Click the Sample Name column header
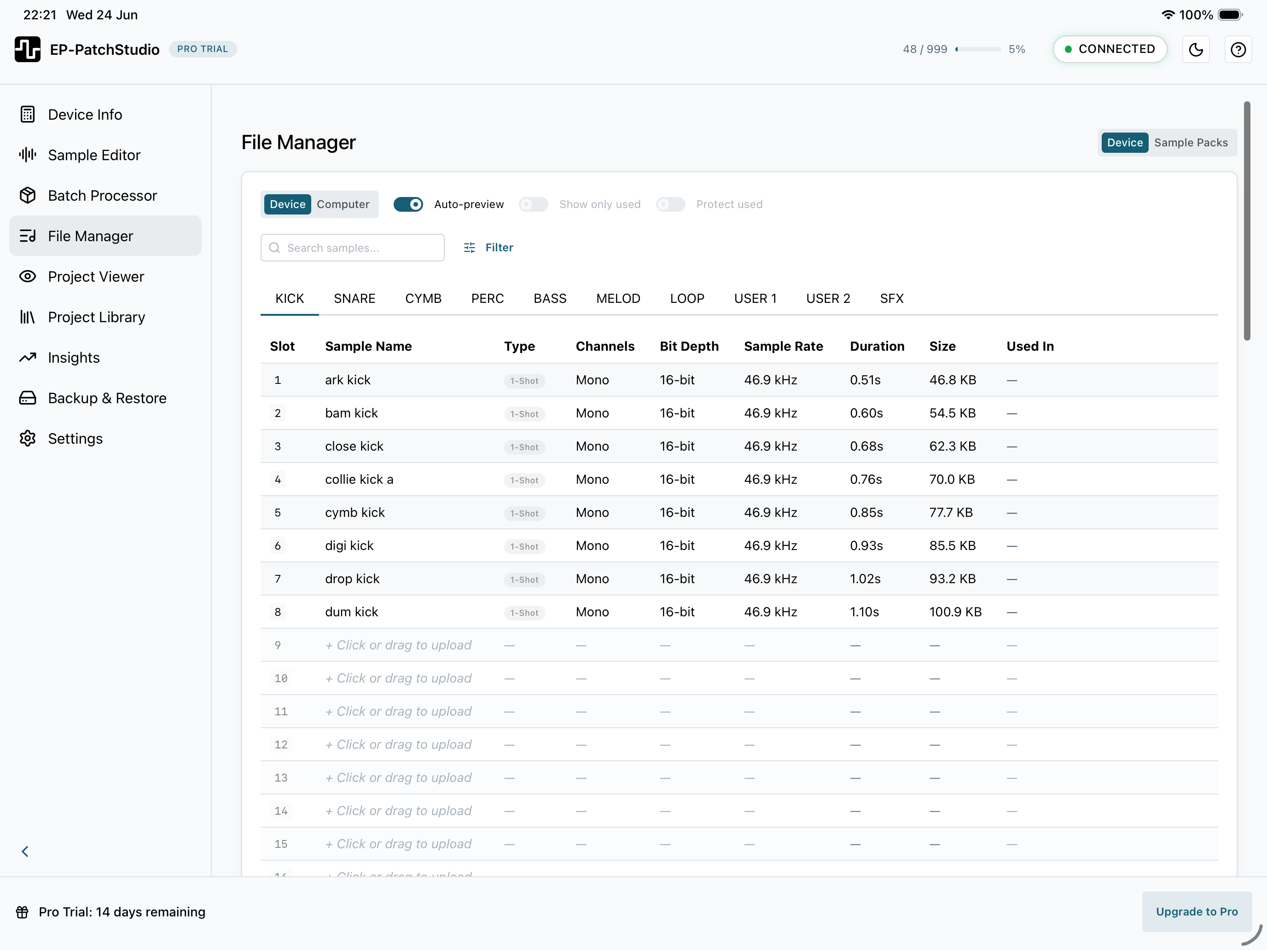 click(368, 346)
